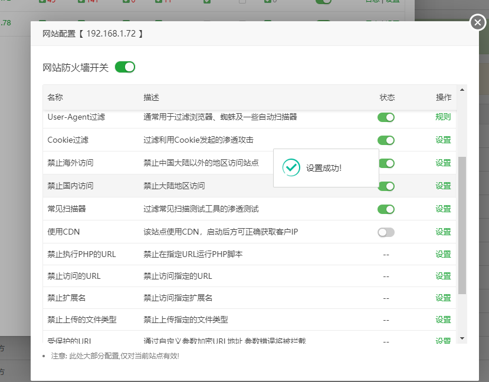Open 设置 for 禁止执行PHP的URL
The height and width of the screenshot is (382, 489).
[443, 255]
